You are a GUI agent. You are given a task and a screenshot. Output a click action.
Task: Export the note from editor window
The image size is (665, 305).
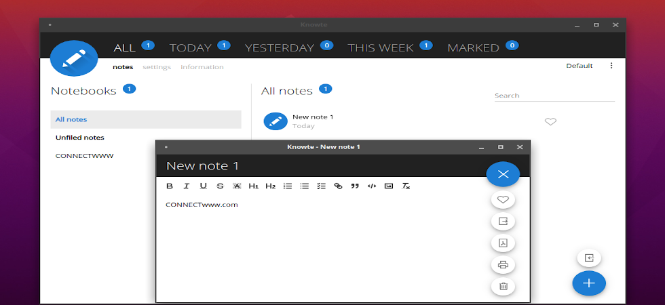click(503, 221)
